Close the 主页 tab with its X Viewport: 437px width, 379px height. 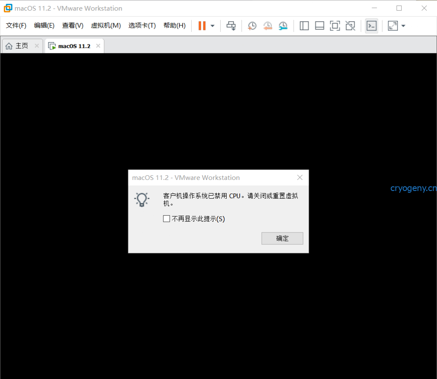(37, 46)
